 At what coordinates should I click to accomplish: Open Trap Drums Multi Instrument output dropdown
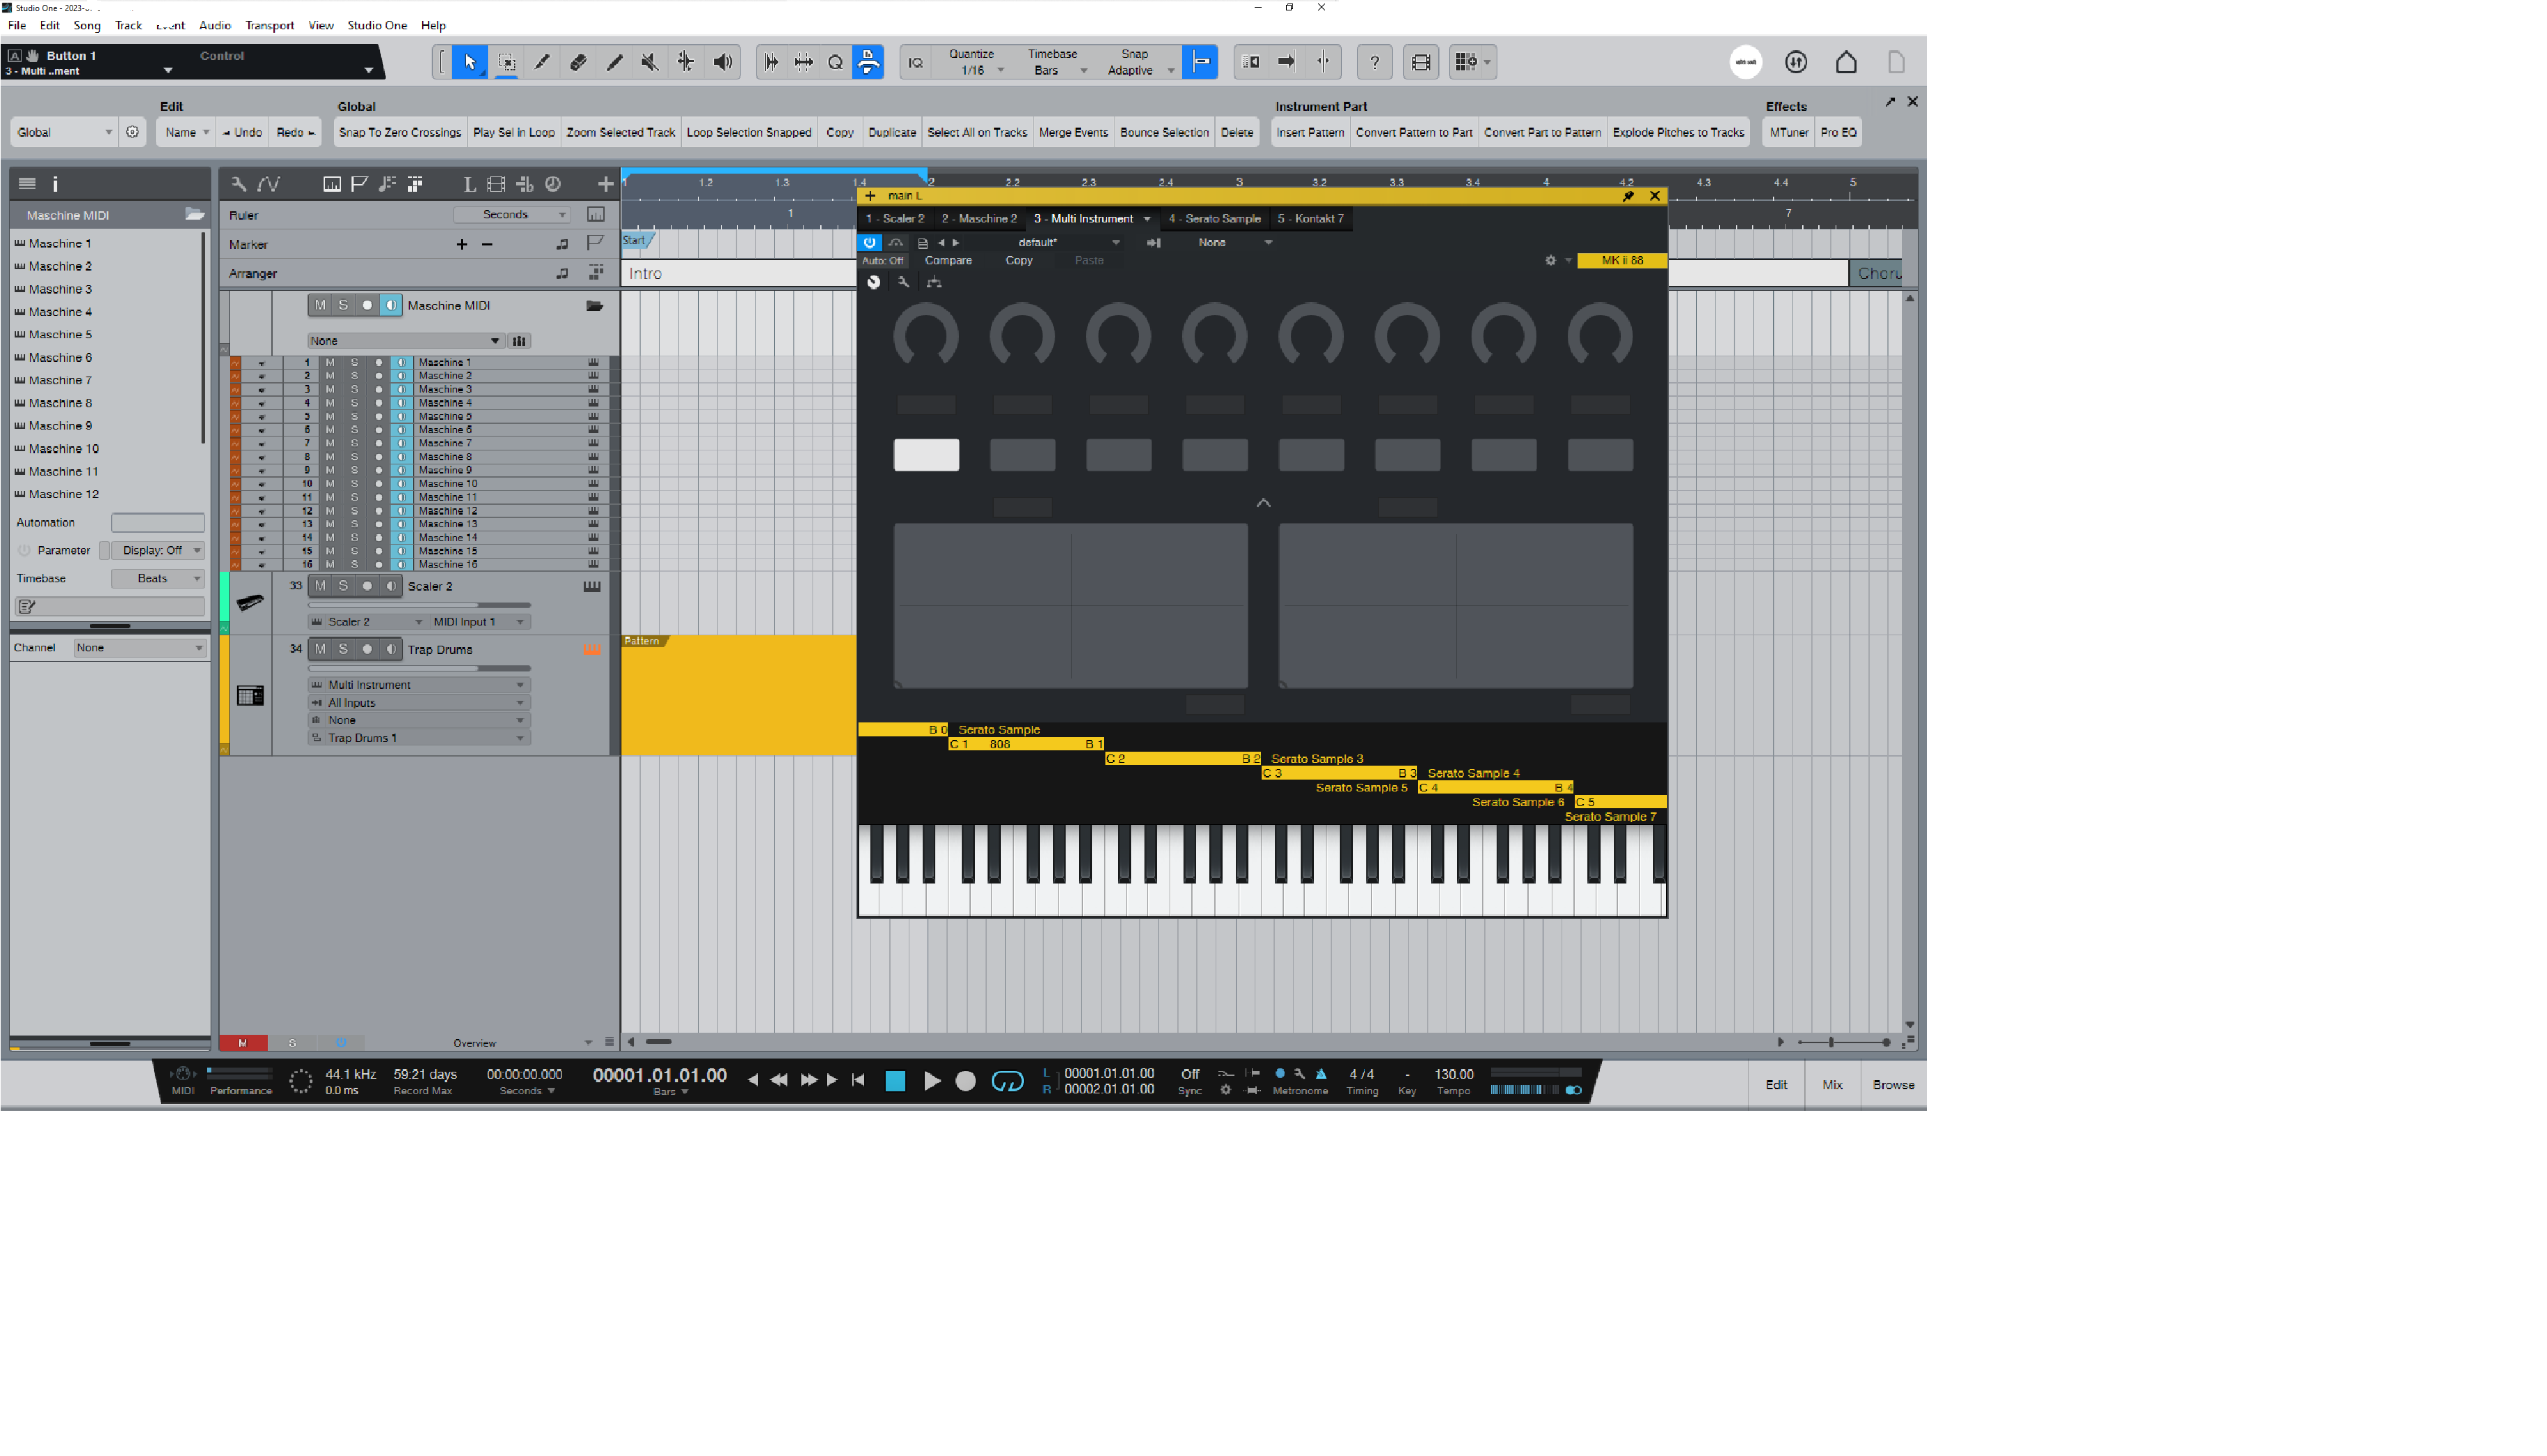(419, 685)
